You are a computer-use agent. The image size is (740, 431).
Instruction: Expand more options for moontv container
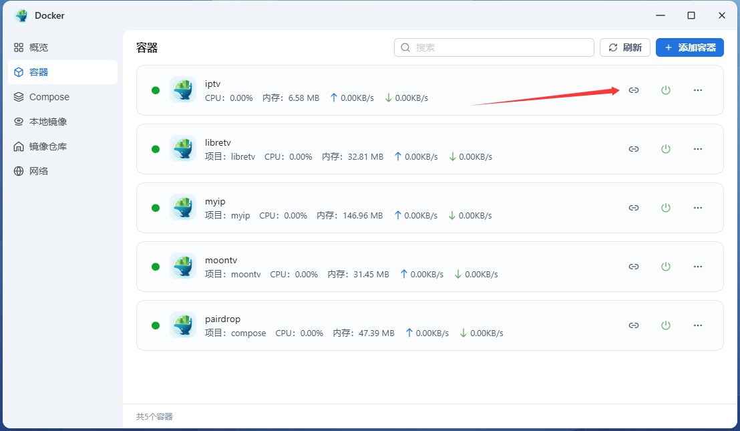click(697, 267)
